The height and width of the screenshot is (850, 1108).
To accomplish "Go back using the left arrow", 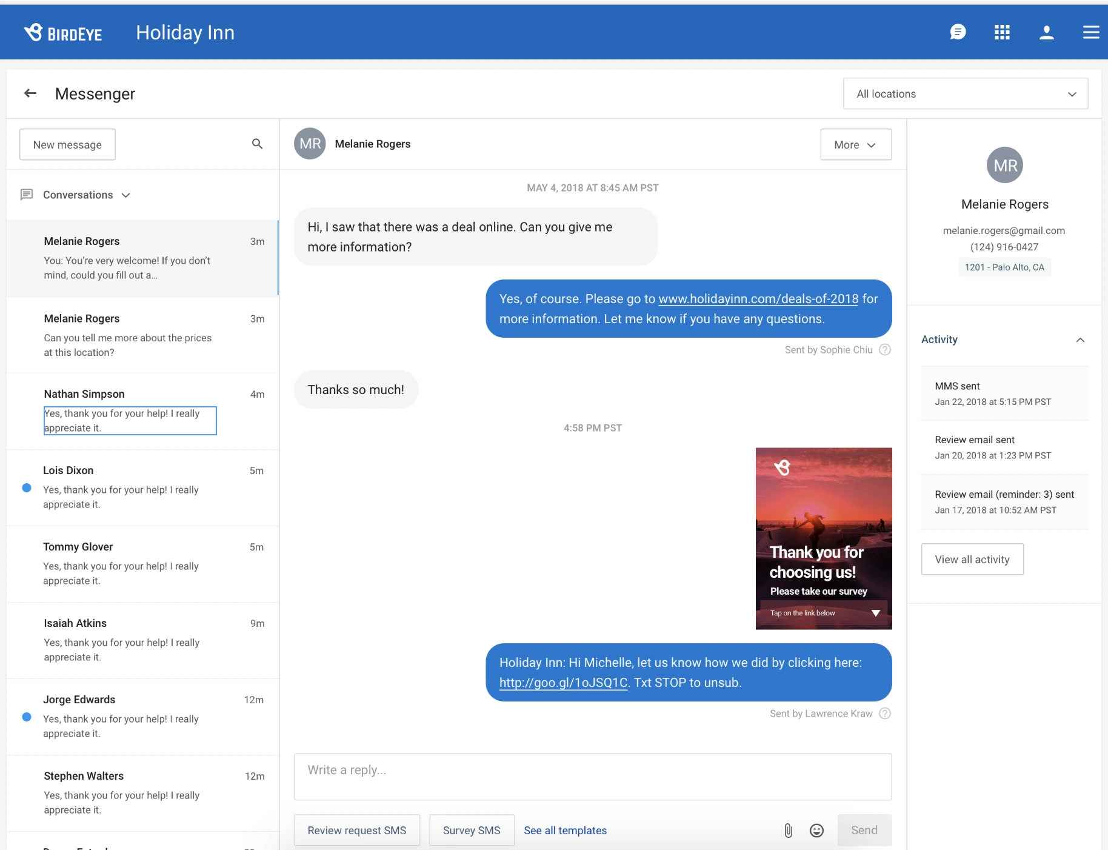I will point(30,93).
